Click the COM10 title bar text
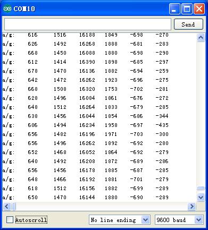208x230 pixels. point(24,8)
